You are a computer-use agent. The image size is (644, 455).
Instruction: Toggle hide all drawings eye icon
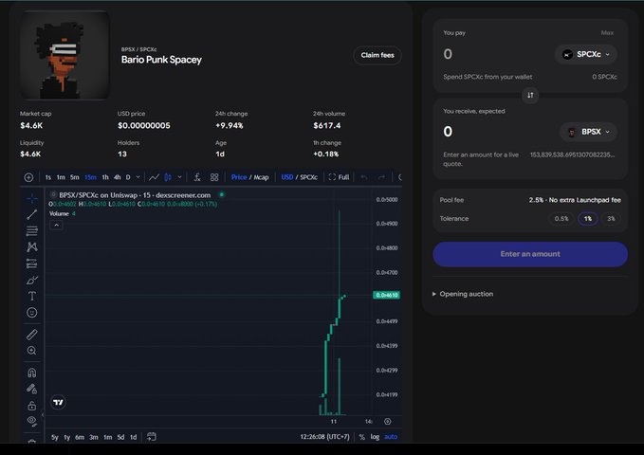pos(31,421)
